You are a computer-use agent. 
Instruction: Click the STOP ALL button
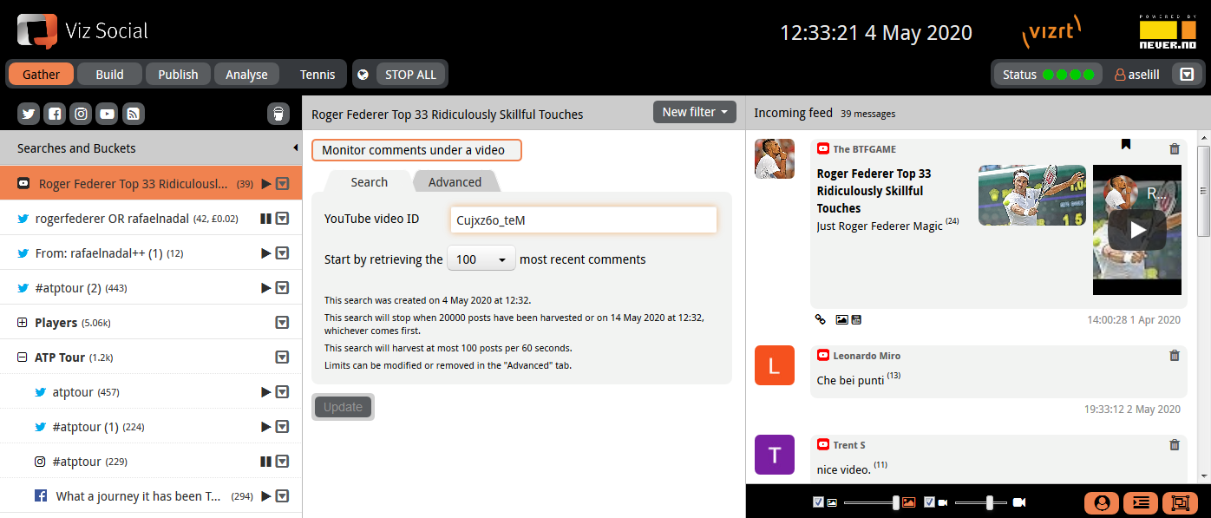(x=410, y=75)
